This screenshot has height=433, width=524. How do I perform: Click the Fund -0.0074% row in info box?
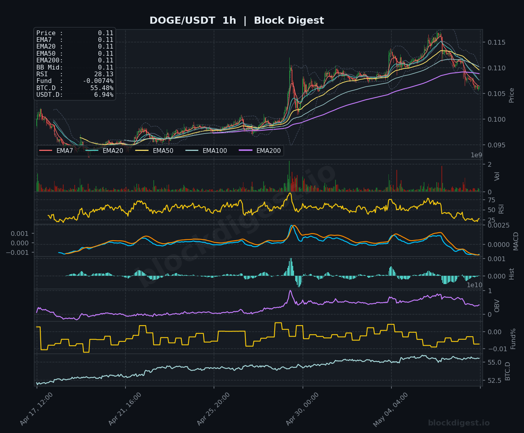click(75, 81)
